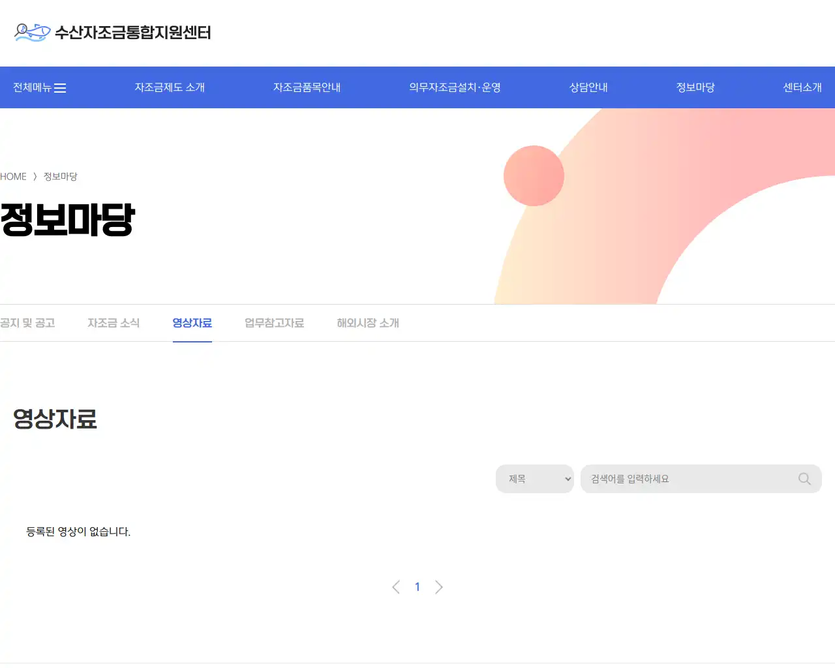The image size is (835, 668).
Task: Click the previous page arrow
Action: point(396,586)
